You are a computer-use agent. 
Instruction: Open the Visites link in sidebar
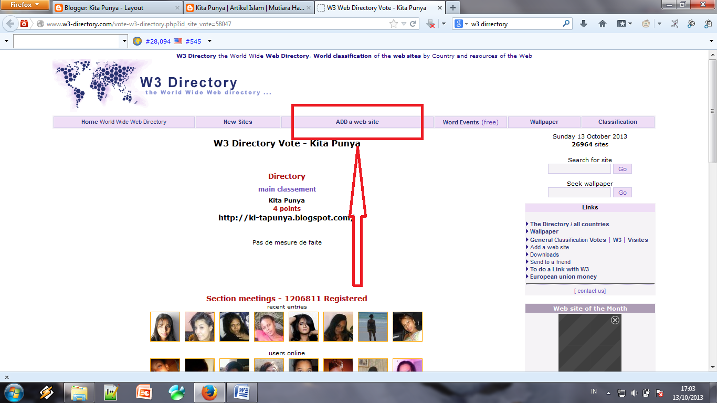click(x=638, y=240)
